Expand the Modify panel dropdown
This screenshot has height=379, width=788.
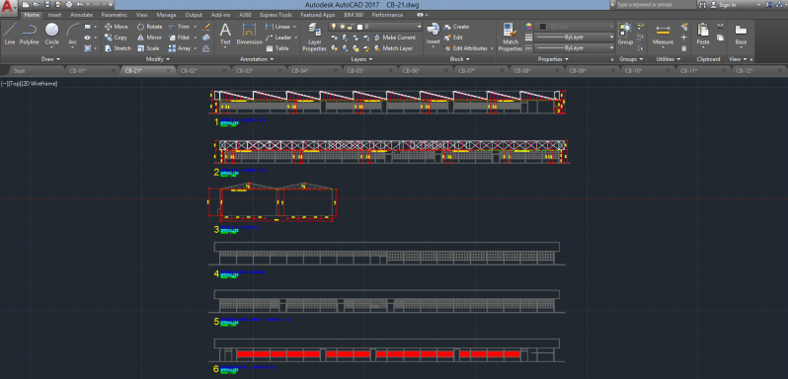(158, 59)
